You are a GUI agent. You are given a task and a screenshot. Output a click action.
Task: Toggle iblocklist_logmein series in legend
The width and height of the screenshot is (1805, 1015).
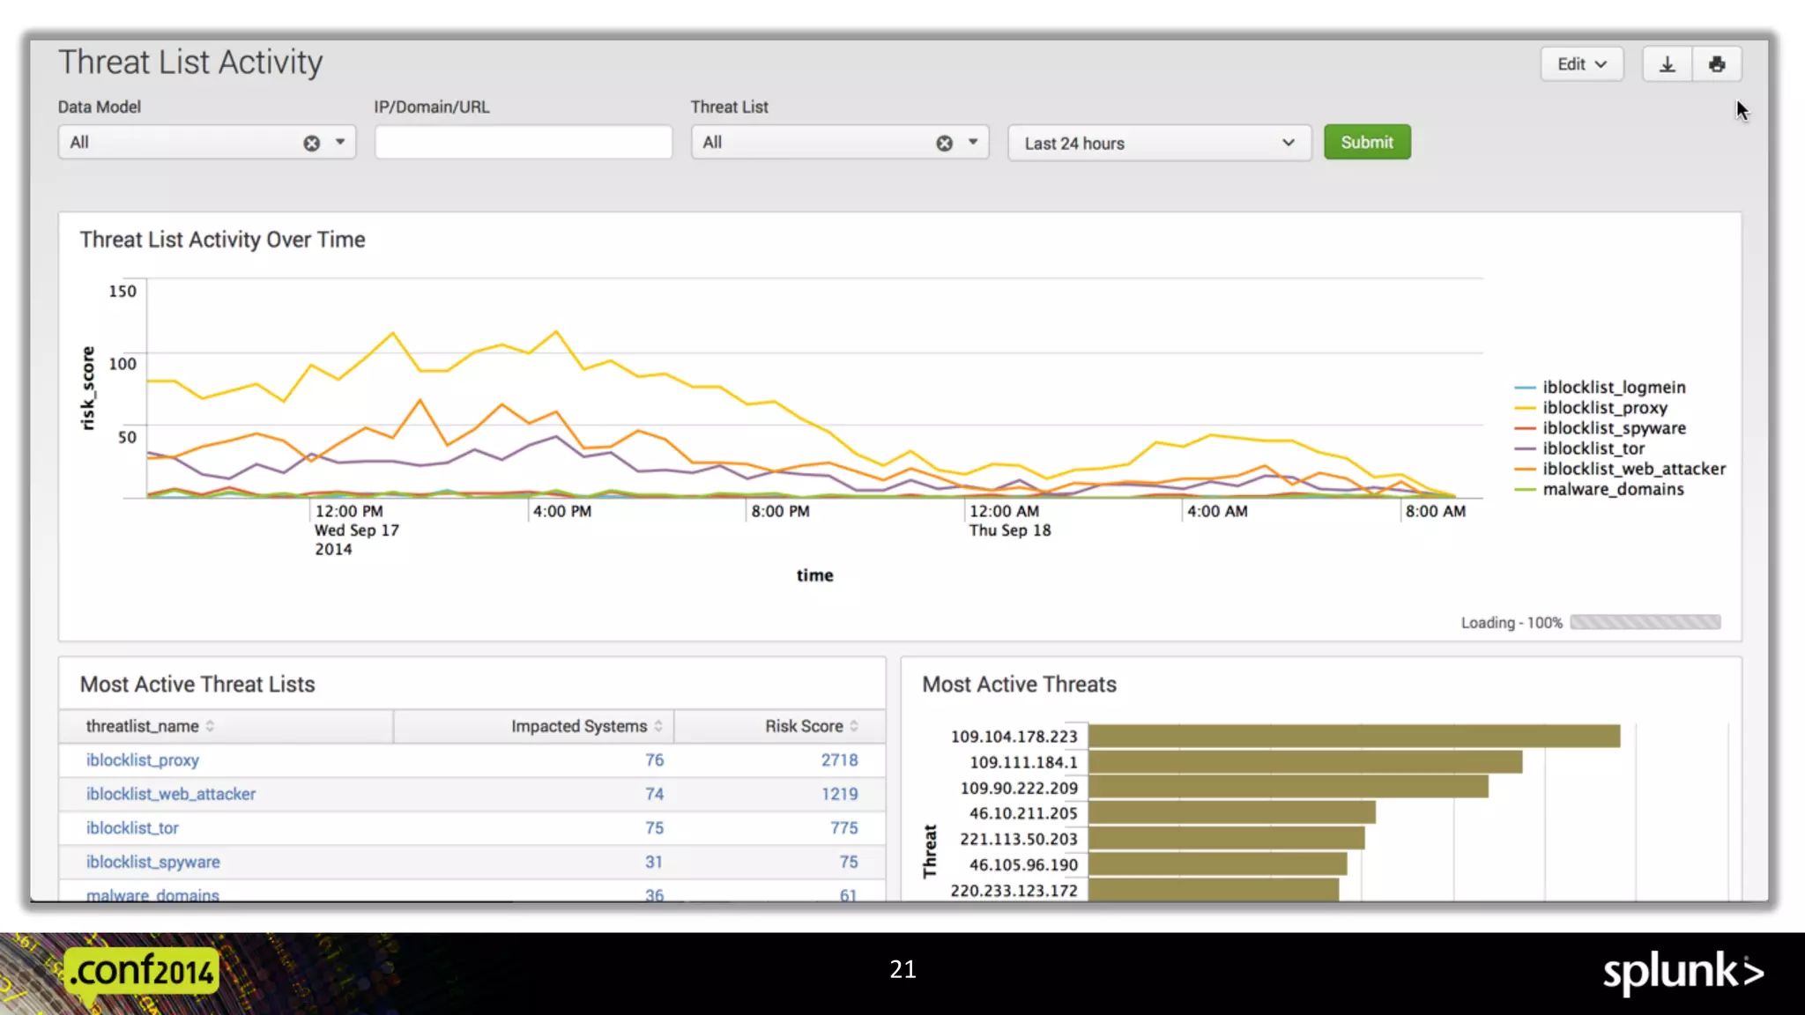point(1613,388)
